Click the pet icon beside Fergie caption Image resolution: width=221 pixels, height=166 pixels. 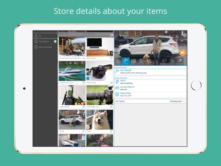pyautogui.click(x=111, y=132)
